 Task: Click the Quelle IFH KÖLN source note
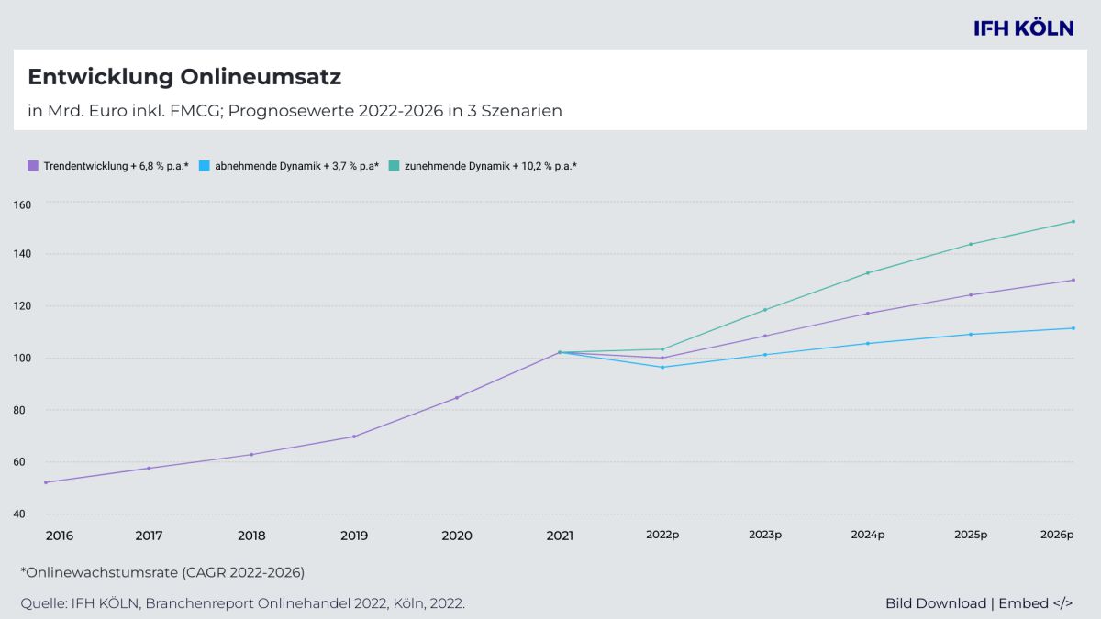242,602
